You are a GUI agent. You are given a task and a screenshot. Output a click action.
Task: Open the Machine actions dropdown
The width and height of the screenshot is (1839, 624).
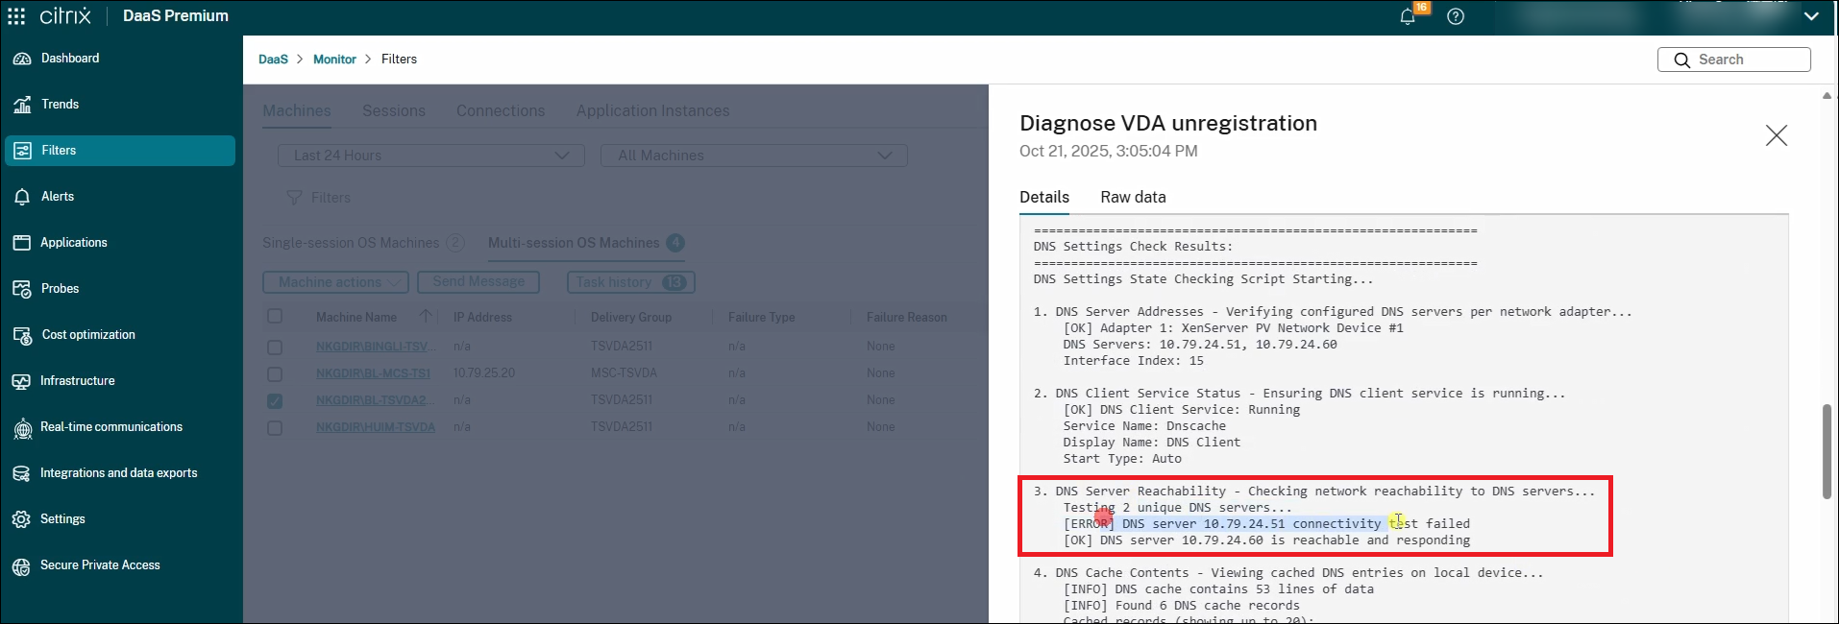point(335,282)
